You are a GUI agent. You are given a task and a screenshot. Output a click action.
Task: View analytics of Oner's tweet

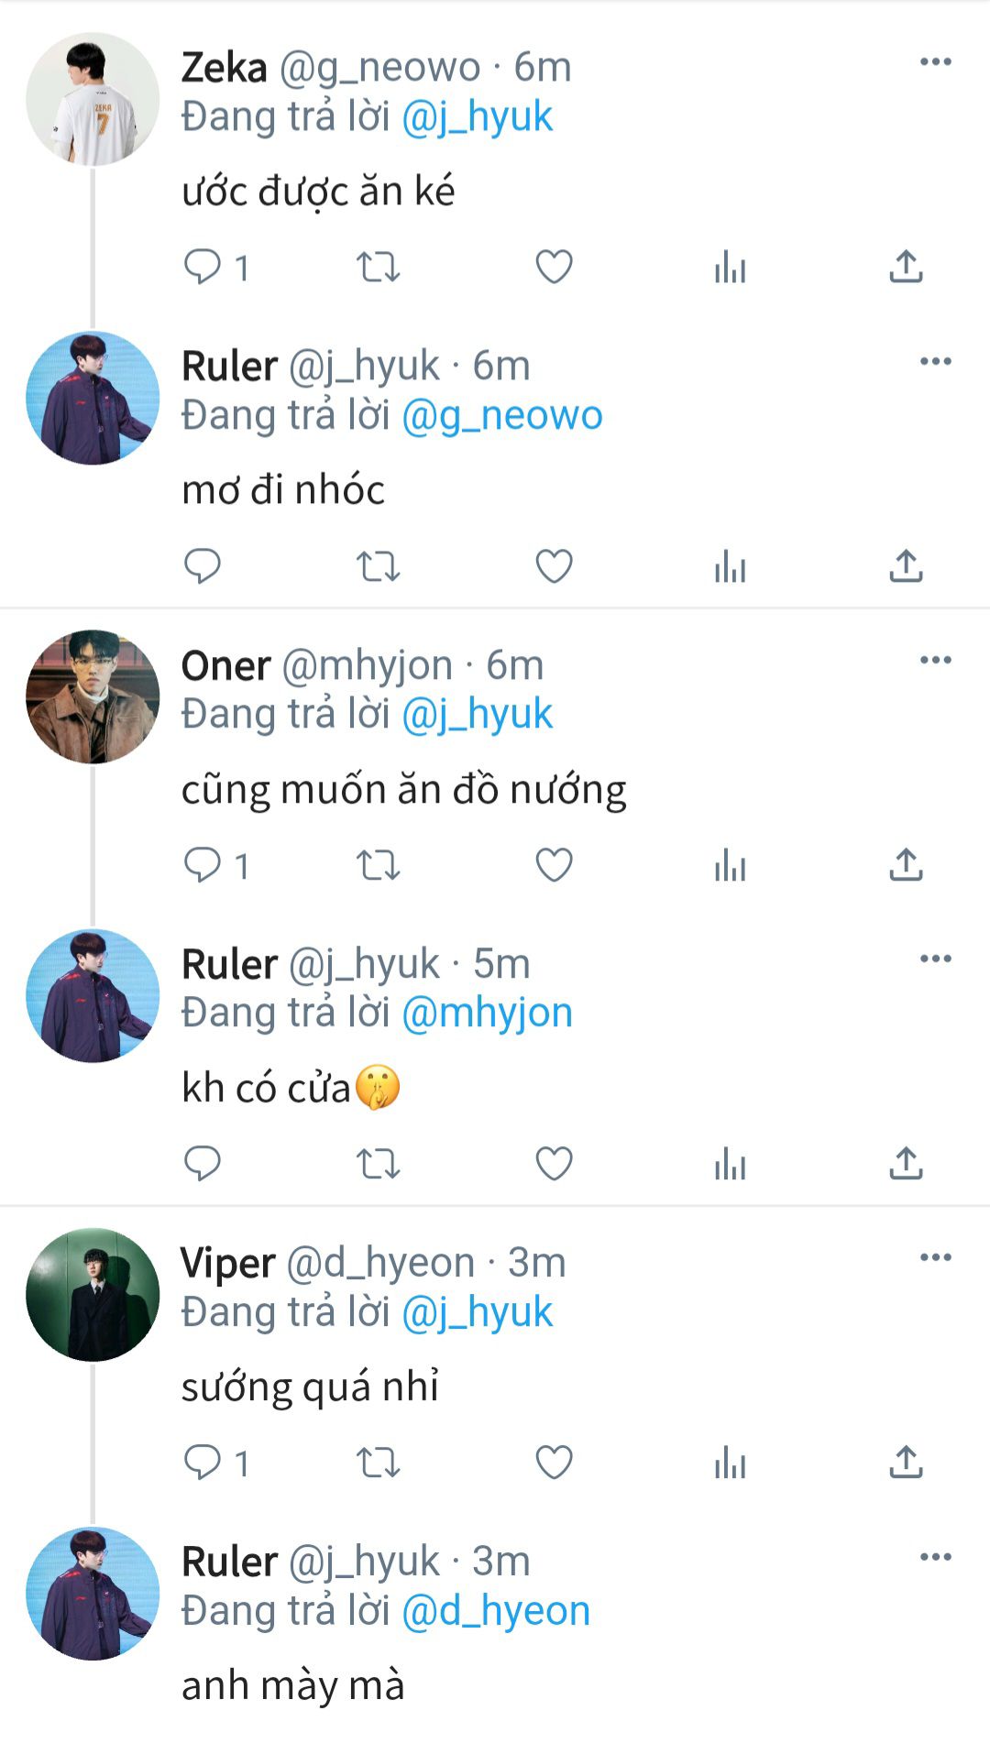tap(730, 865)
